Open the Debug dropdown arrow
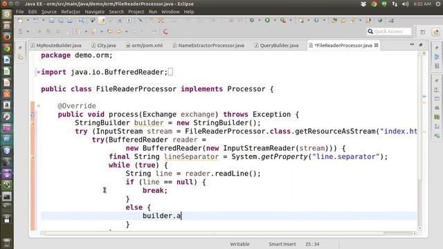This screenshot has height=249, width=443. click(259, 20)
